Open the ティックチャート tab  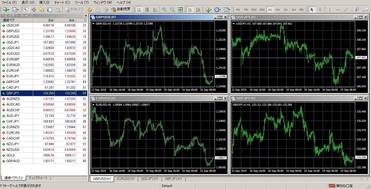pos(38,178)
